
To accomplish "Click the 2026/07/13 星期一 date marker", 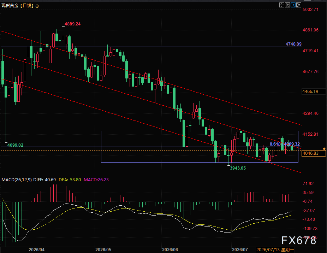I will tap(275, 250).
